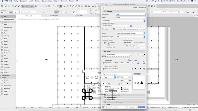198x111 pixels.
Task: Select the Pfeil arrow tool
Action: pos(8,16)
